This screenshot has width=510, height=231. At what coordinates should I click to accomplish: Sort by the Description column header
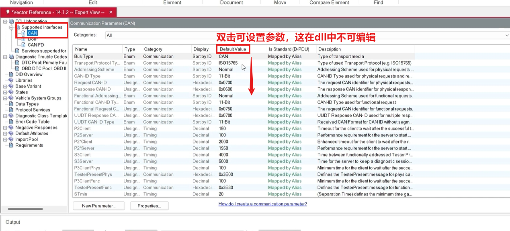pyautogui.click(x=365, y=49)
